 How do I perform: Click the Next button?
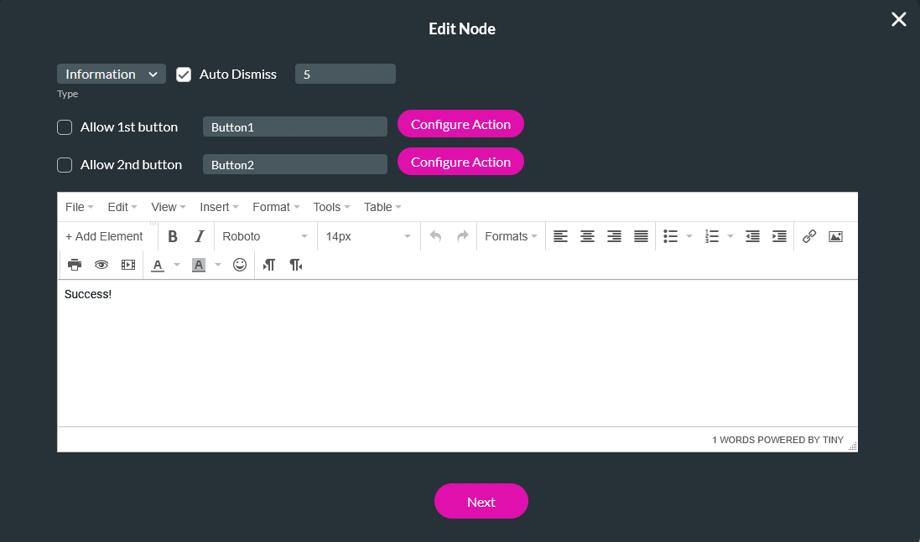481,501
